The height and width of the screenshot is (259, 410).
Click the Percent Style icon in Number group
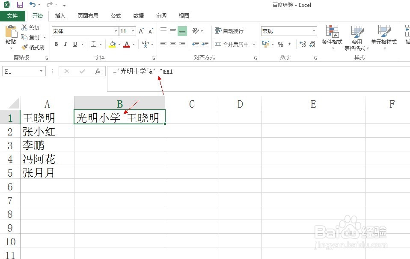[x=281, y=44]
